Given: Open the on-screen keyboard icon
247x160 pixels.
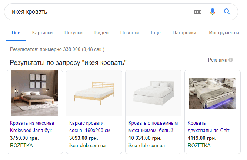Looking at the screenshot, I should 198,12.
